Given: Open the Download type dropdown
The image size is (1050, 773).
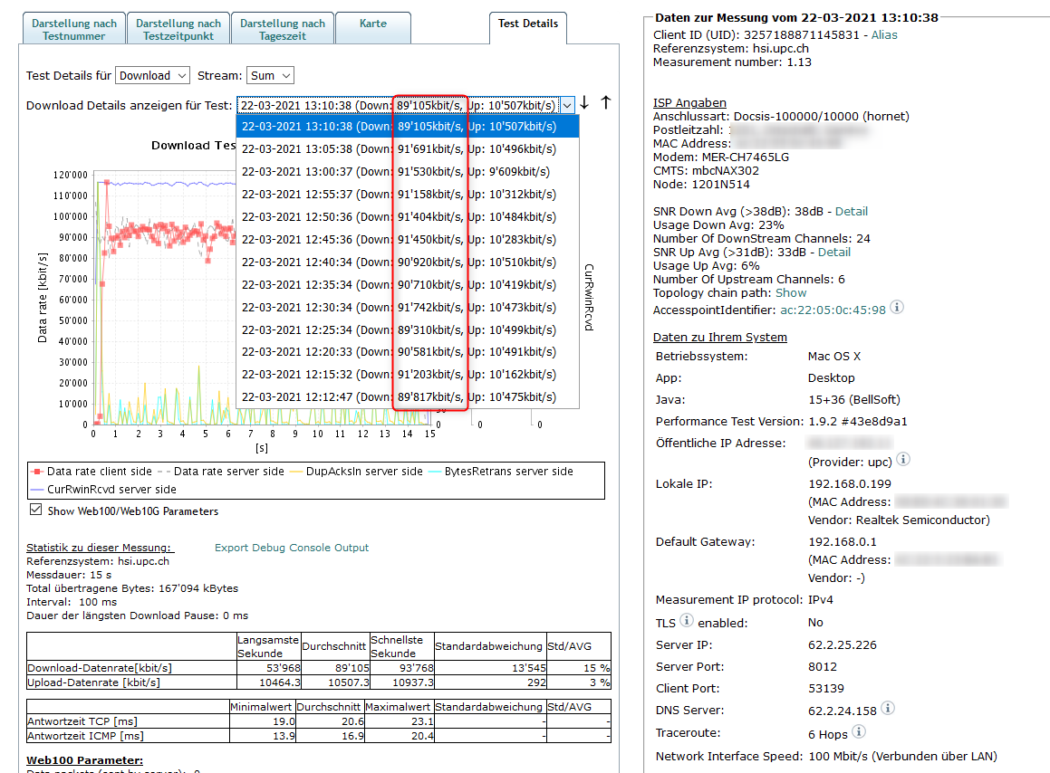Looking at the screenshot, I should pos(153,76).
